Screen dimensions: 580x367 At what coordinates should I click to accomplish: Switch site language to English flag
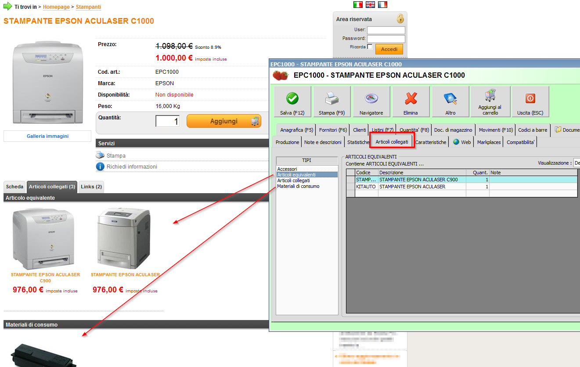[370, 5]
